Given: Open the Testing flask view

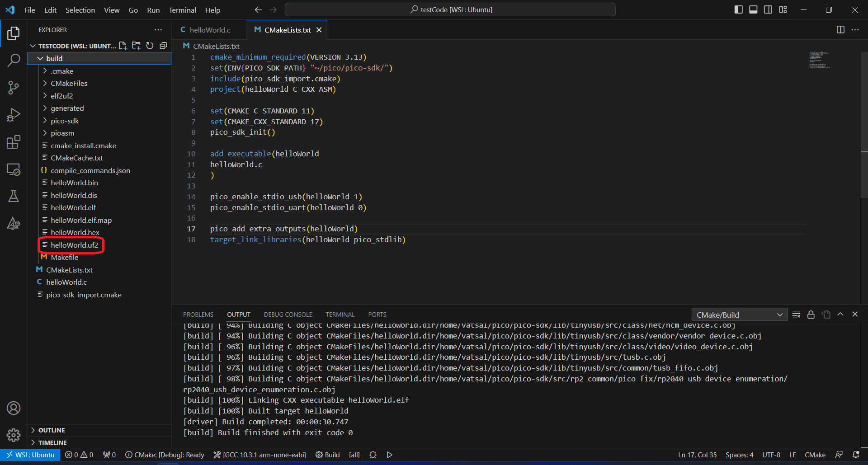Looking at the screenshot, I should click(14, 196).
